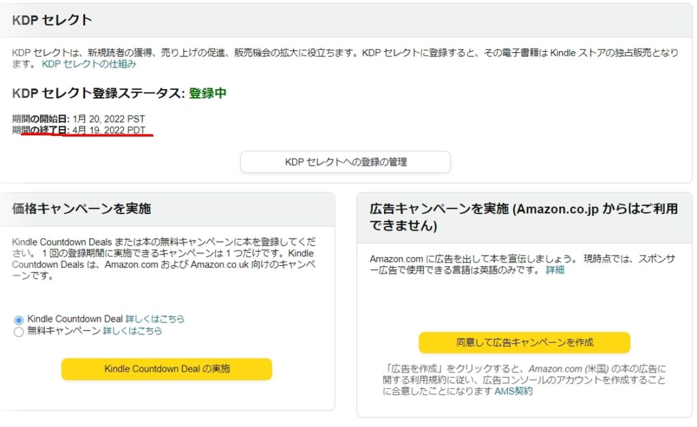Click the KDP セレクト panel heading
Image resolution: width=697 pixels, height=427 pixels.
tap(52, 20)
